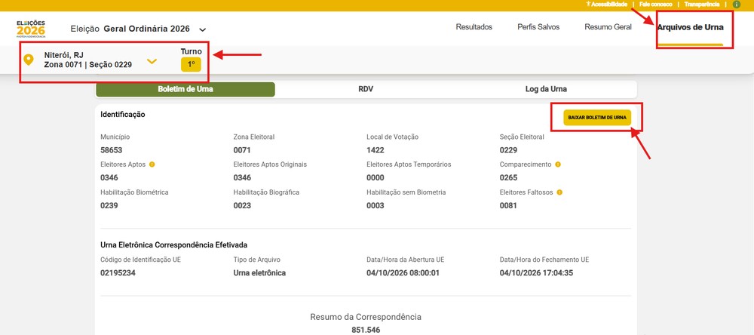The image size is (754, 335).
Task: Open the Perfis Salvos menu item
Action: (x=538, y=27)
